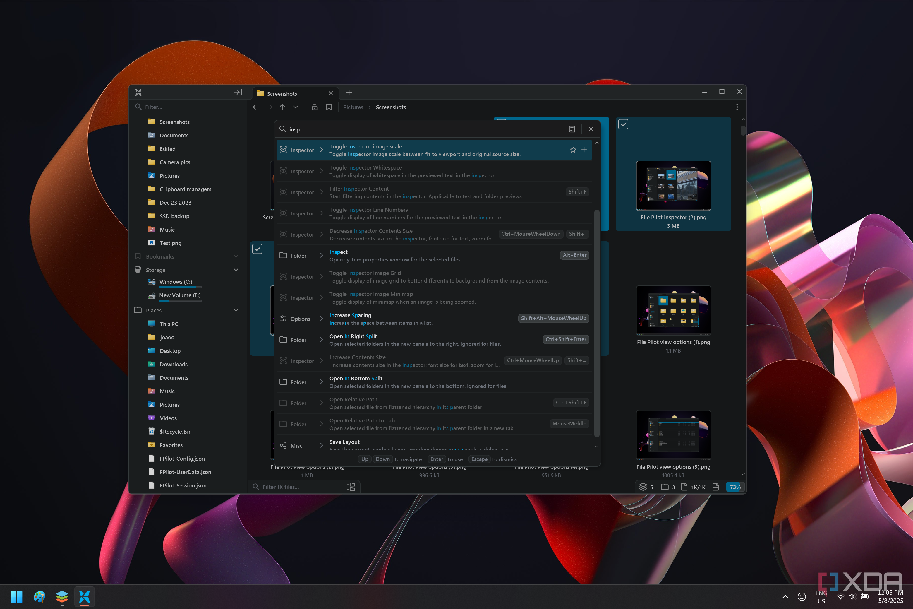Favorite the Toggle inspector image scale command

(573, 150)
